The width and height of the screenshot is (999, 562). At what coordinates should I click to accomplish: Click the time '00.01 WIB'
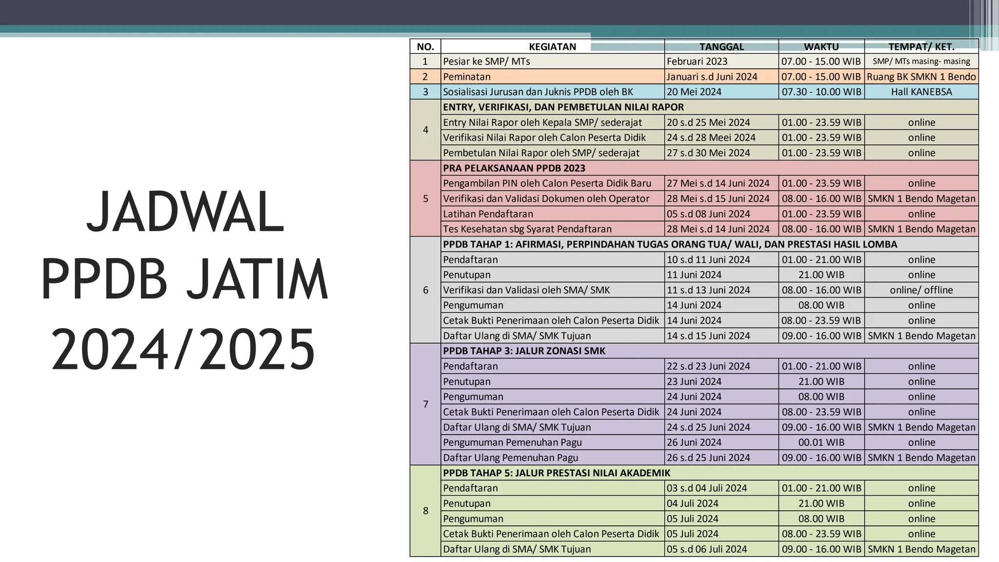(x=821, y=442)
